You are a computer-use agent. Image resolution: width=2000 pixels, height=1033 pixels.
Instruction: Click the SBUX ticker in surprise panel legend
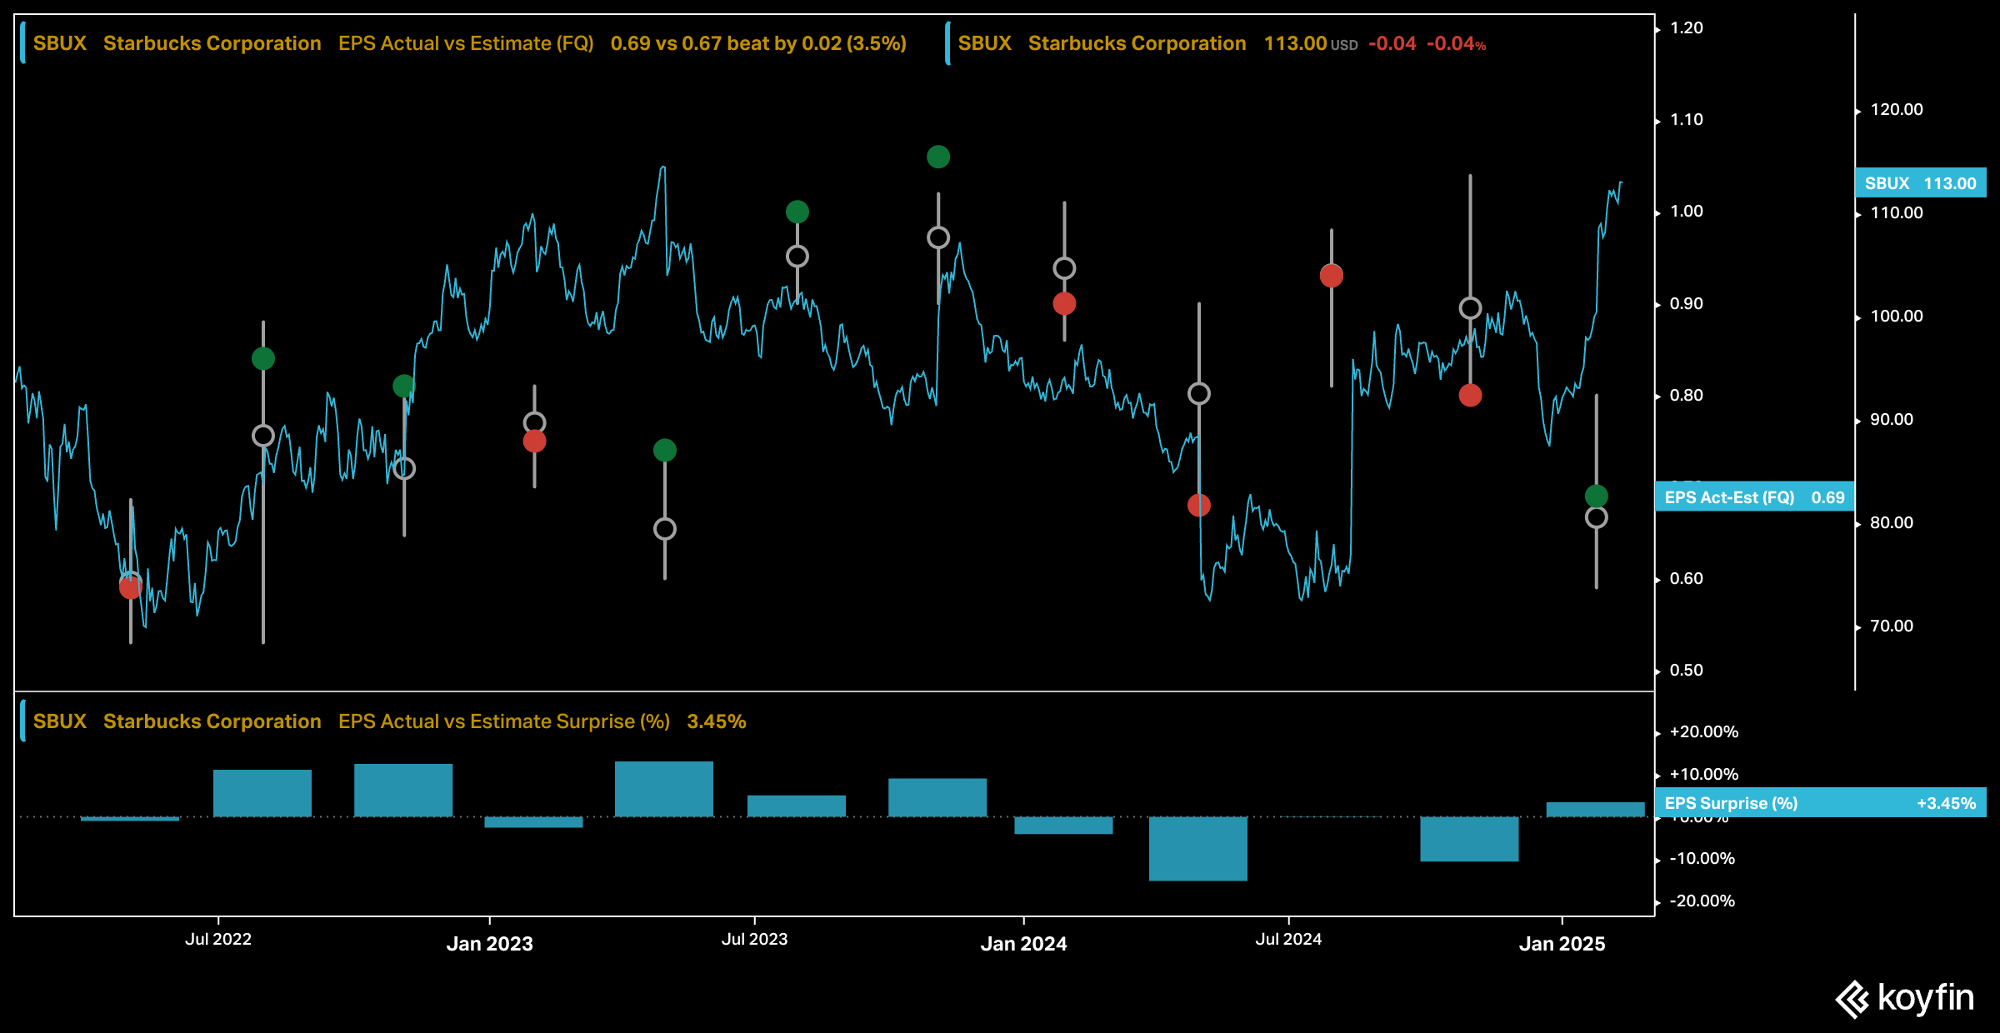pos(60,721)
